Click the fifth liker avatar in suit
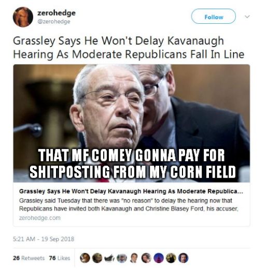267x279 pixels. point(134,258)
